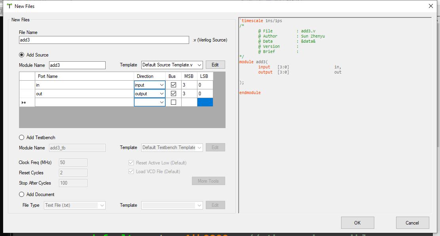Select the row header of port in

click(27, 85)
